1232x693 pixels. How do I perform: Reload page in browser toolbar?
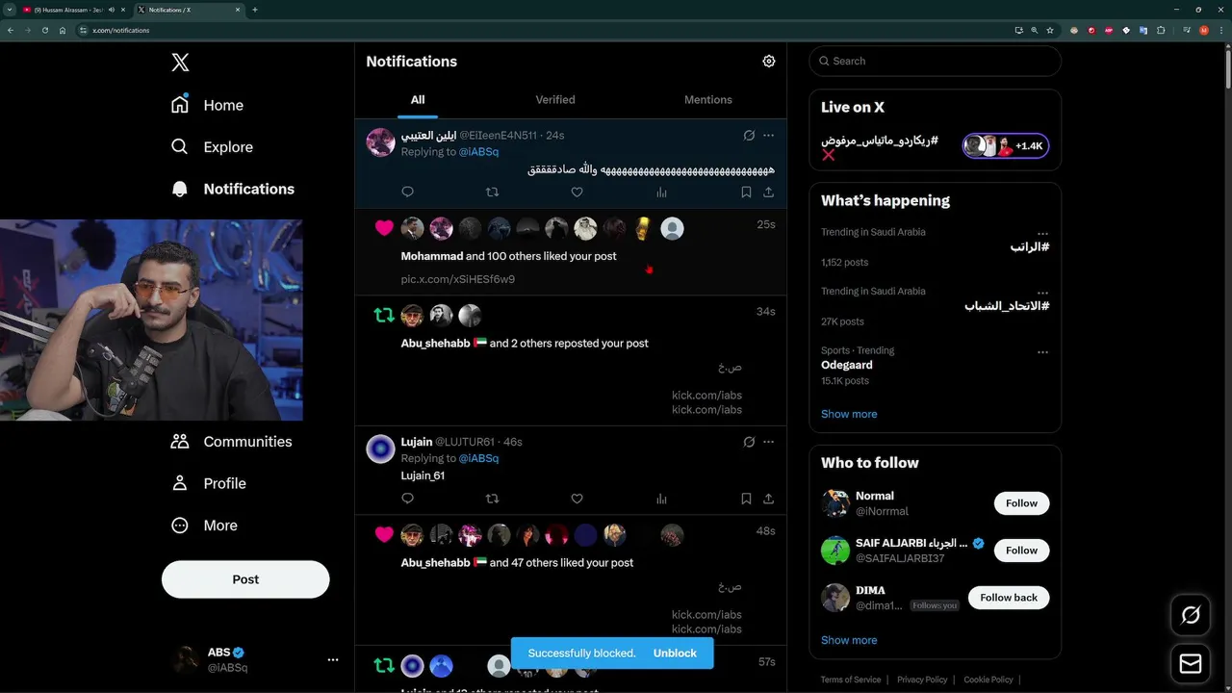pos(45,30)
